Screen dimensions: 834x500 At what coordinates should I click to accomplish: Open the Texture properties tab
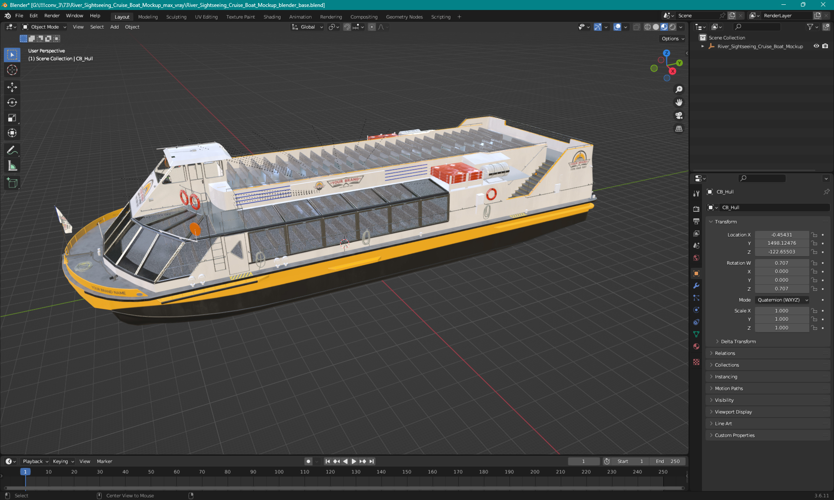pyautogui.click(x=696, y=362)
